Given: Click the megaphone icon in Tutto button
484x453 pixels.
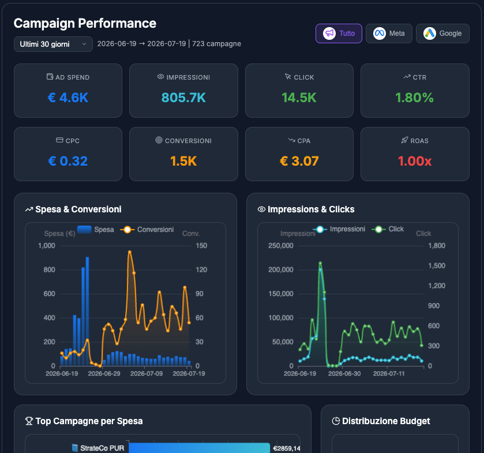Looking at the screenshot, I should [329, 33].
